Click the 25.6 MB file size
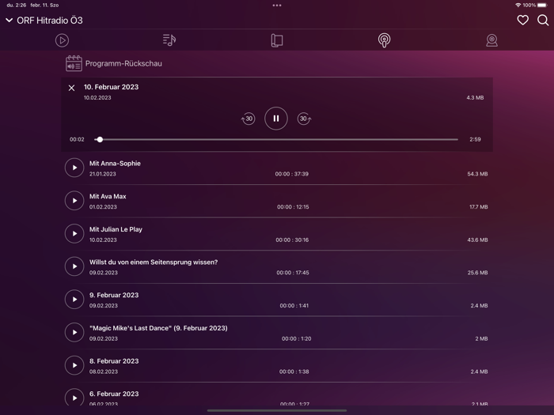This screenshot has height=415, width=554. coord(477,273)
